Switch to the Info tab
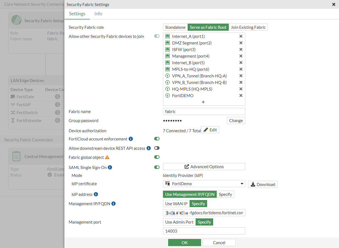Screen dimensions: 339x248 pos(98,14)
